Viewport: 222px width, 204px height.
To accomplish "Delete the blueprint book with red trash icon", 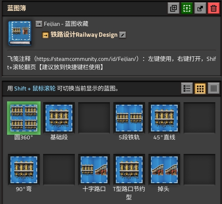I will point(214,8).
